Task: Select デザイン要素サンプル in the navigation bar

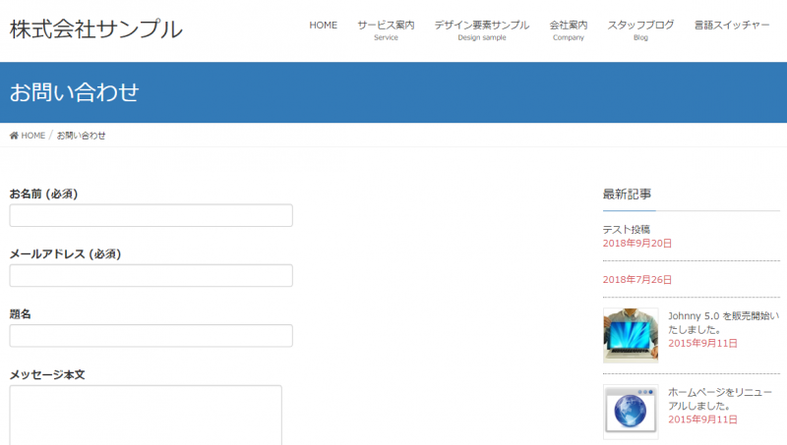Action: pos(481,29)
